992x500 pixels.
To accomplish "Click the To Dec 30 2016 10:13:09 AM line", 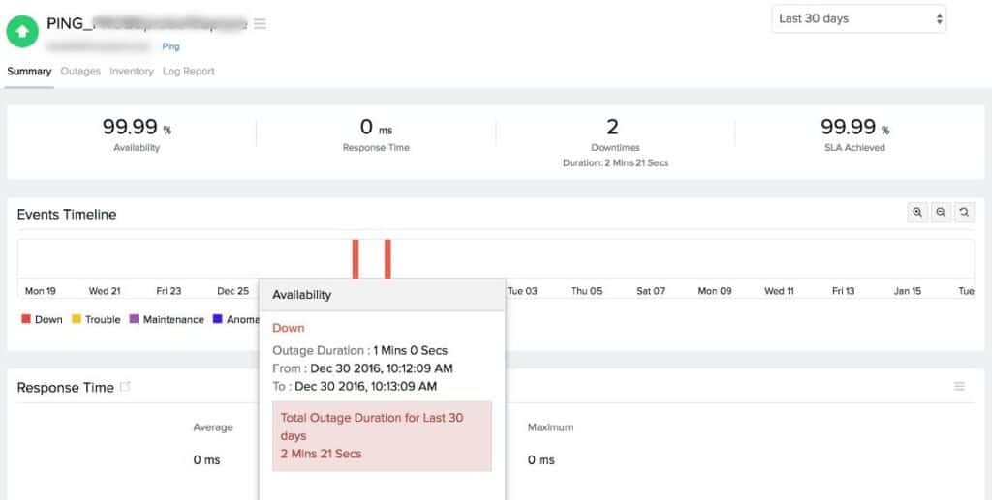I will point(355,386).
